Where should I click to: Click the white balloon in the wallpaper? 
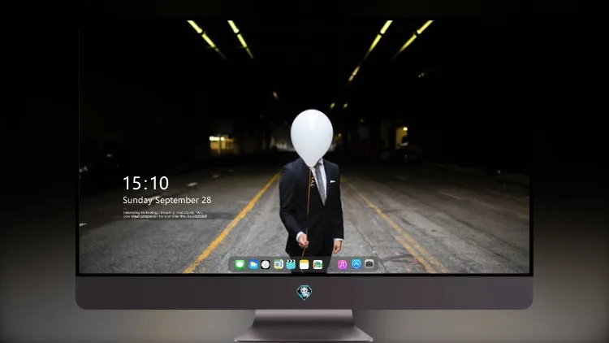tap(312, 137)
